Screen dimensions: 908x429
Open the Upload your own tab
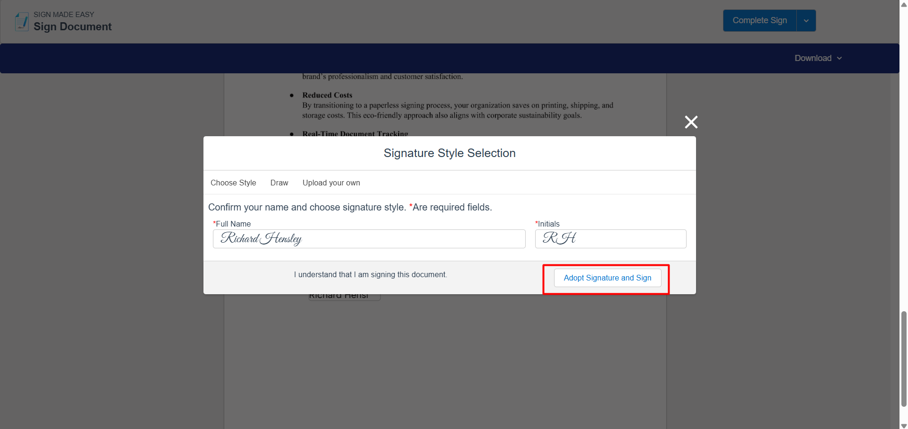331,183
